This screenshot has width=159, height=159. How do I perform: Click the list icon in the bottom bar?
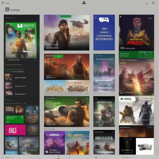96,157
